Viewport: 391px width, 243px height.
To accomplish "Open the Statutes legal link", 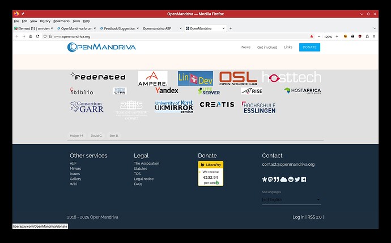I will (141, 169).
